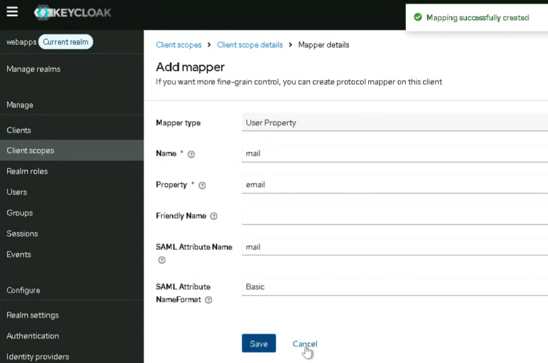
Task: Navigate to Identity providers
Action: [38, 356]
